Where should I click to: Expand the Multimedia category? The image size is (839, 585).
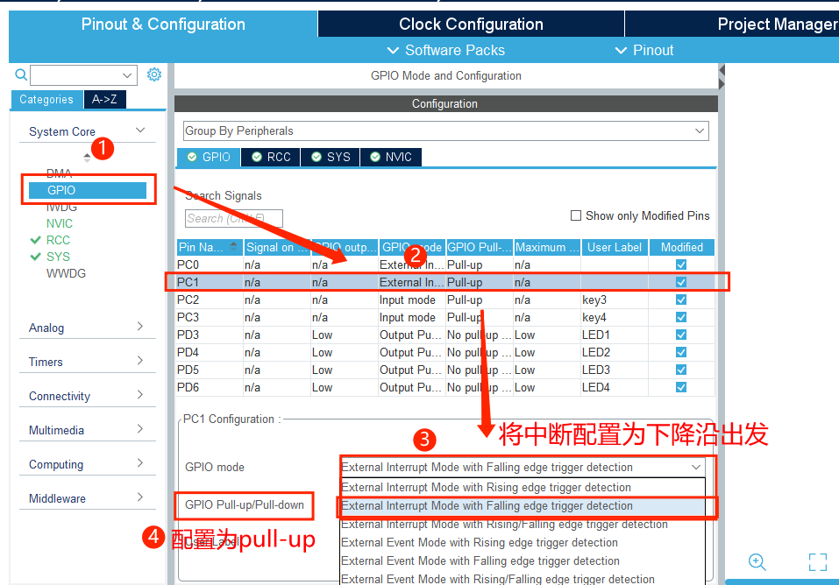click(140, 429)
